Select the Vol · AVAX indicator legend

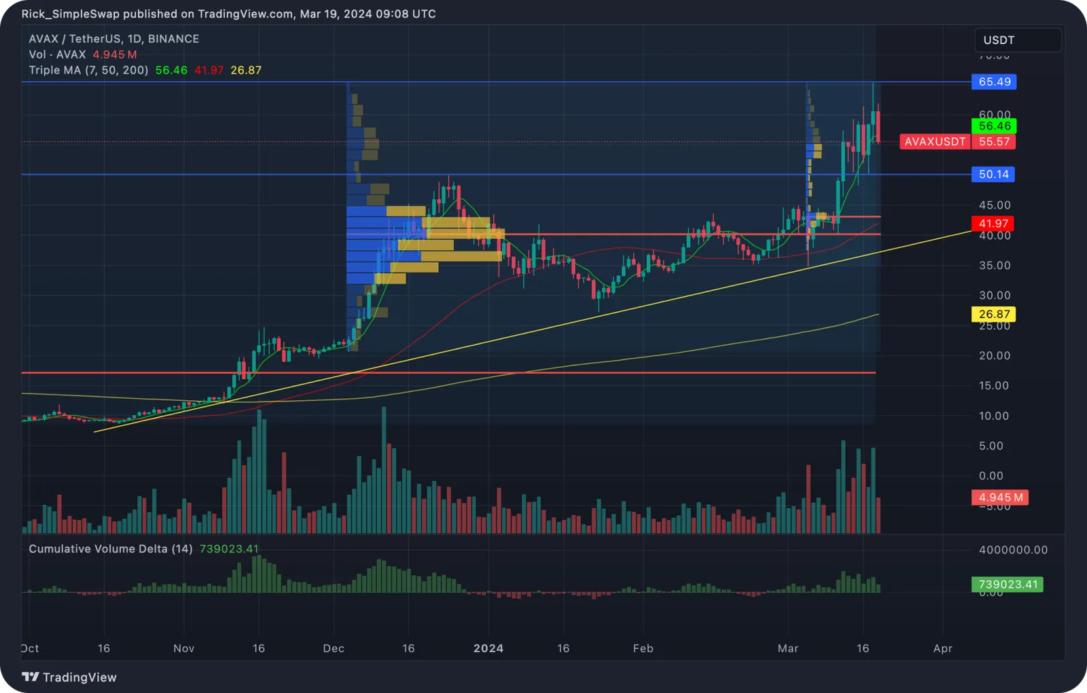[57, 54]
